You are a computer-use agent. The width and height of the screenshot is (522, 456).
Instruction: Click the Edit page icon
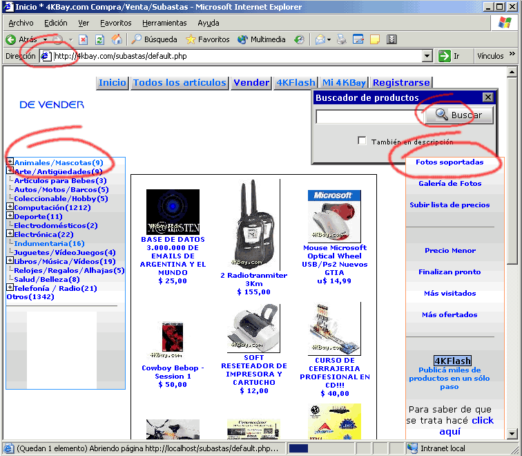(x=358, y=39)
